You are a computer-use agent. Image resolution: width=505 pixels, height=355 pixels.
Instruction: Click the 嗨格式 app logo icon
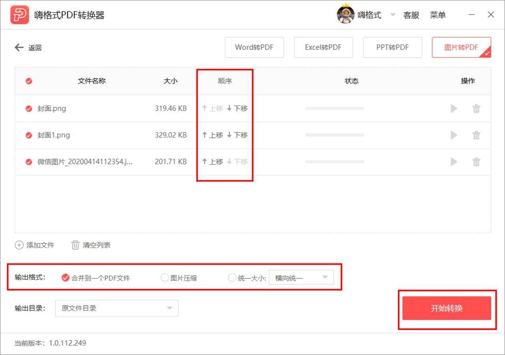(19, 15)
